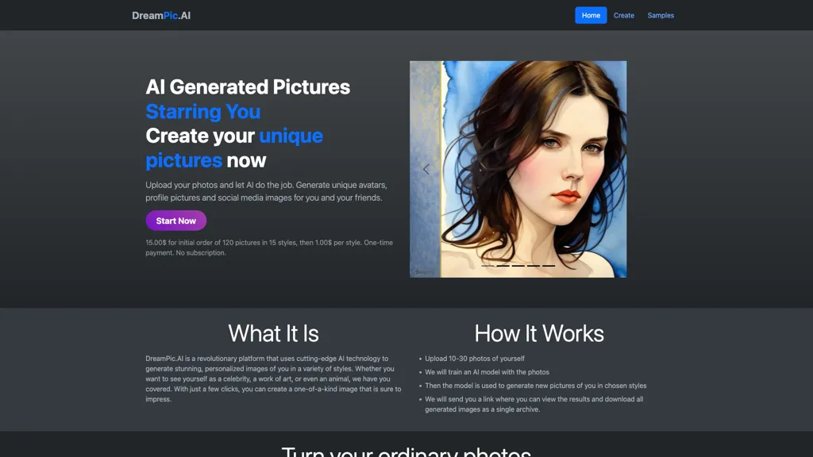This screenshot has height=457, width=813.
Task: Click the Start Now button
Action: point(175,221)
